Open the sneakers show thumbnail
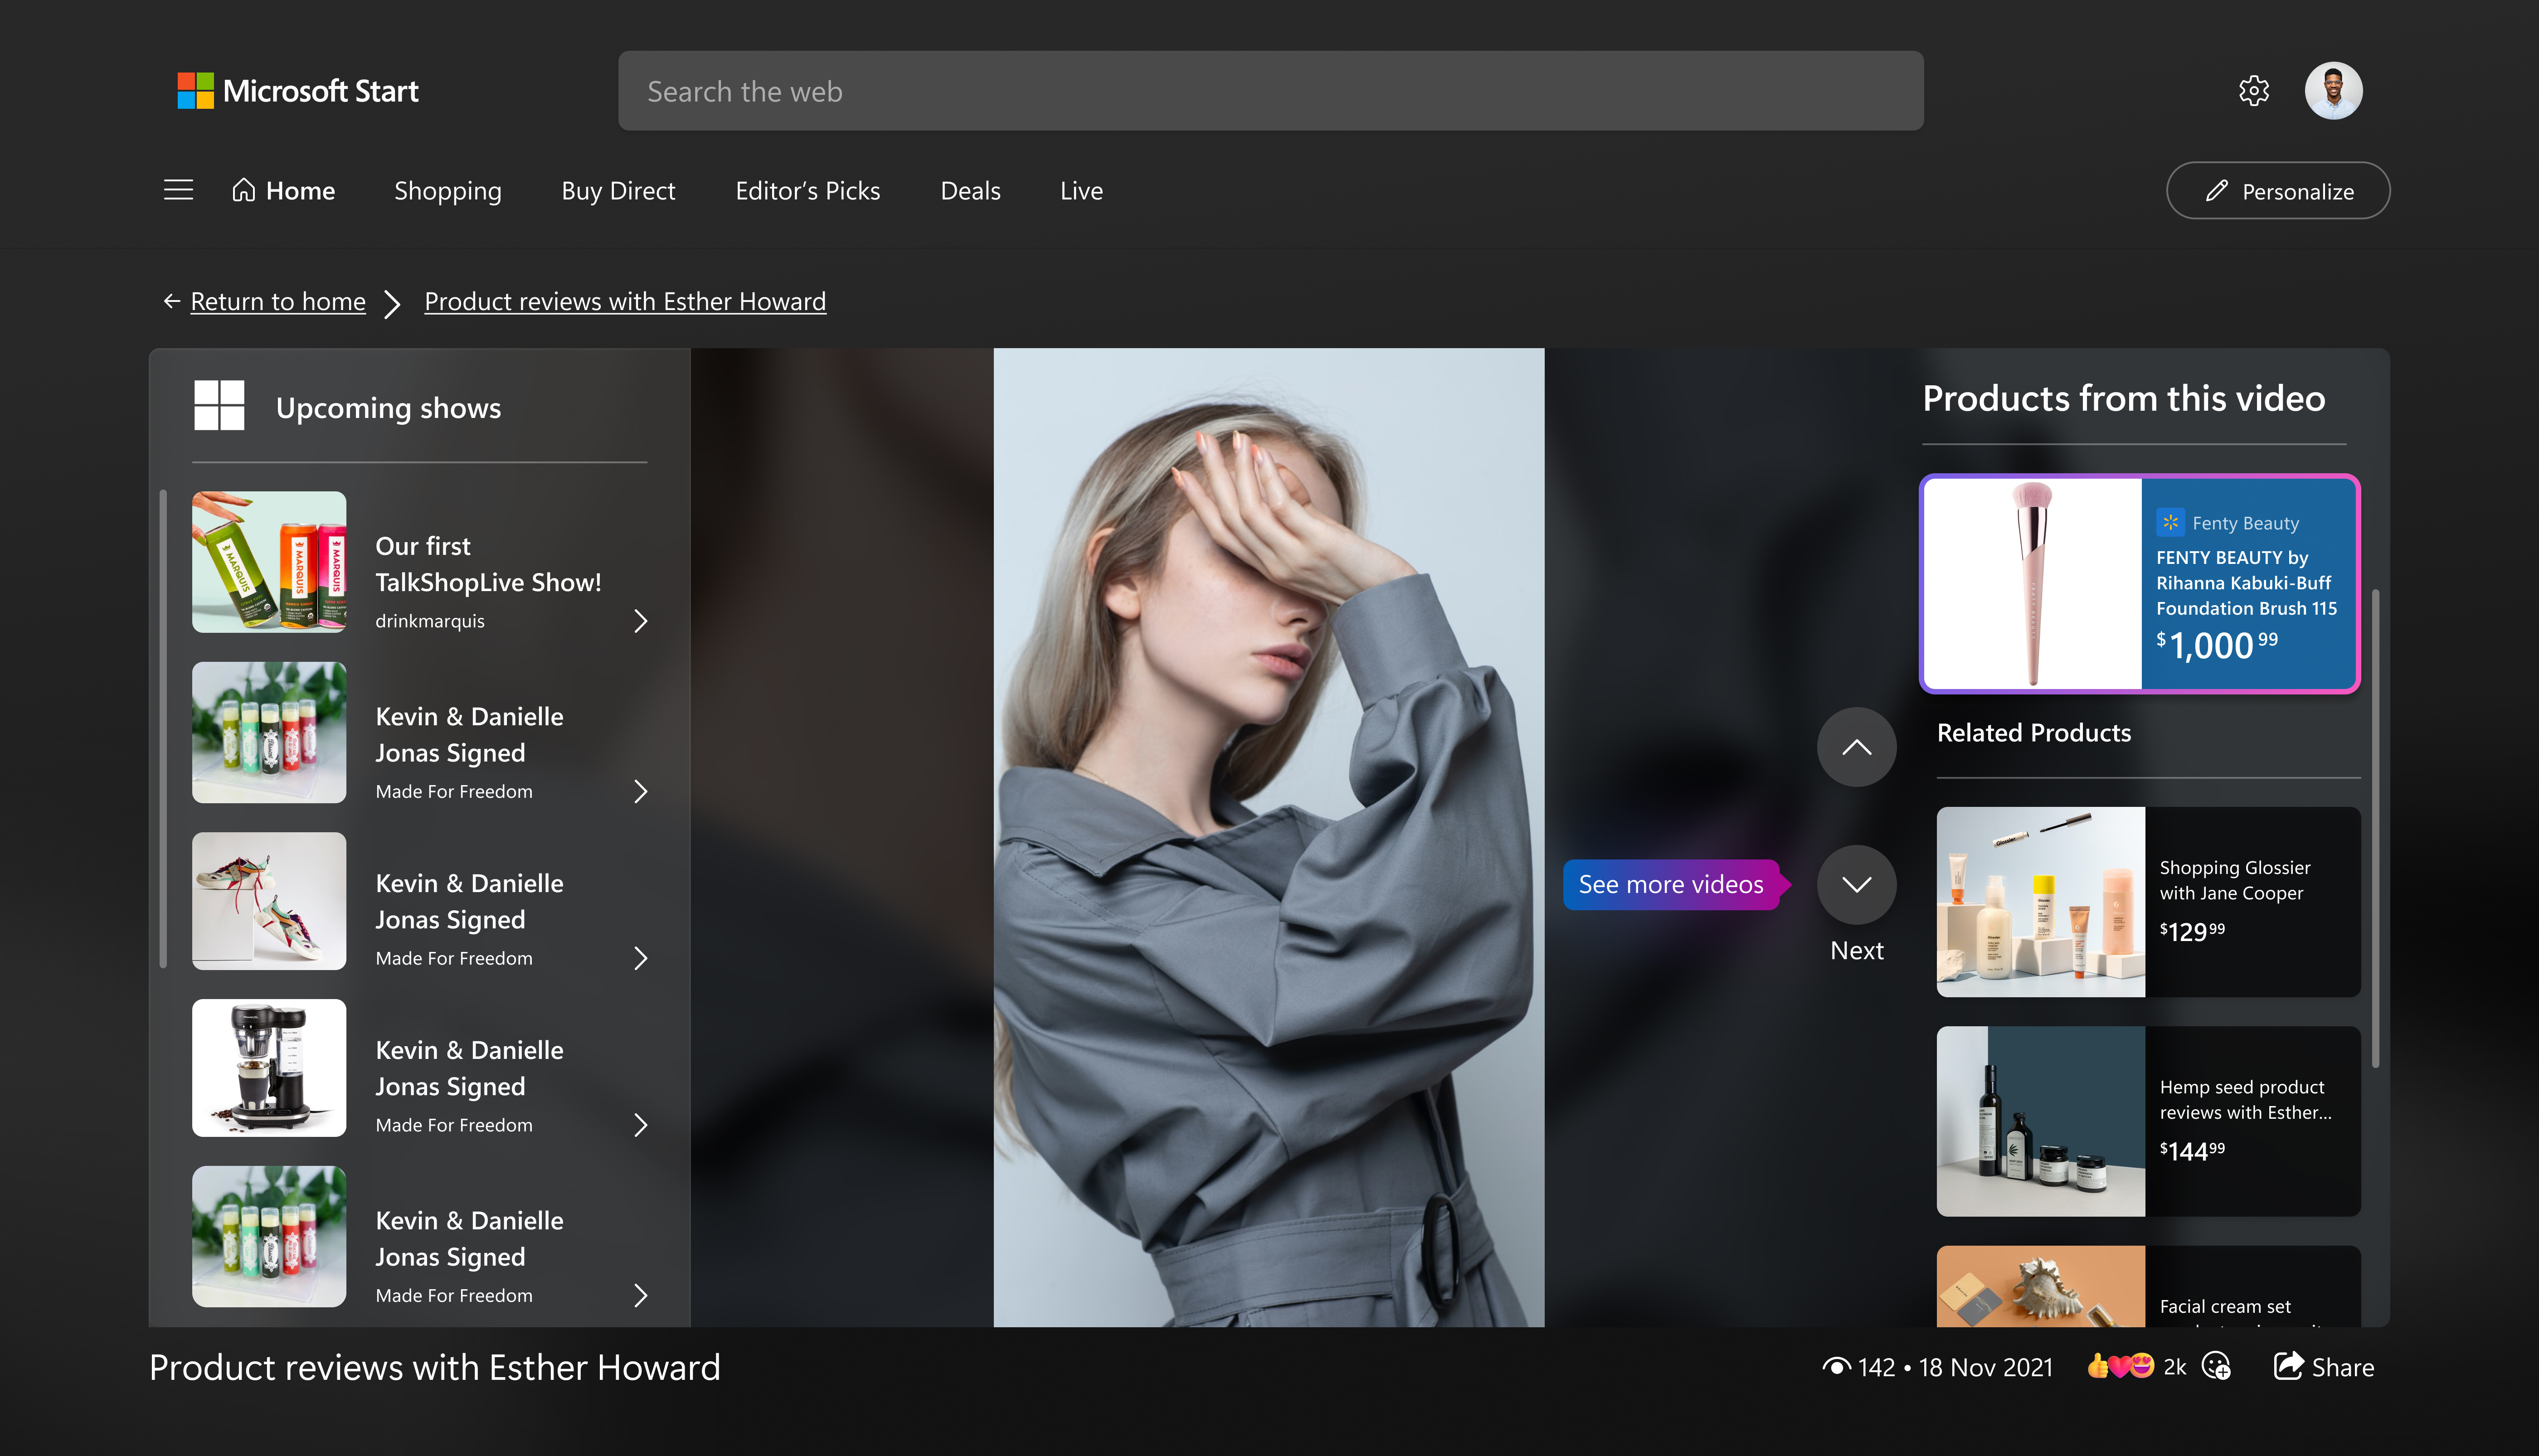Image resolution: width=2539 pixels, height=1456 pixels. [269, 901]
